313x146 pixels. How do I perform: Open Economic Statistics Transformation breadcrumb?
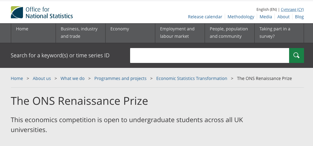coord(192,78)
